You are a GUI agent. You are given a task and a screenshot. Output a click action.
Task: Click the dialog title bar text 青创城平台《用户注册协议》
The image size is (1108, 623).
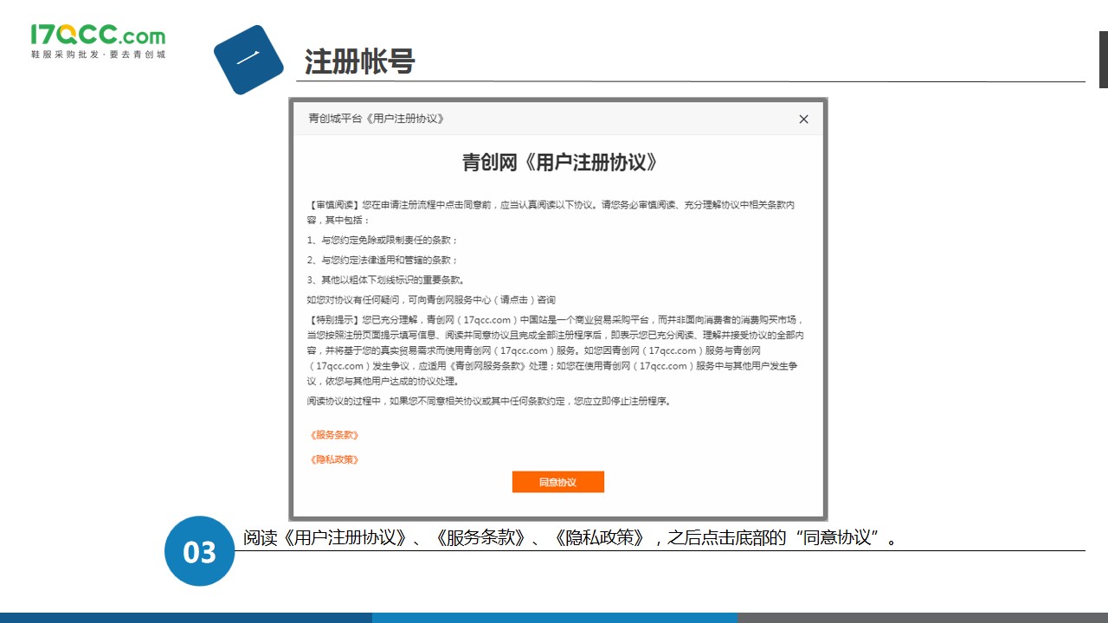point(377,119)
